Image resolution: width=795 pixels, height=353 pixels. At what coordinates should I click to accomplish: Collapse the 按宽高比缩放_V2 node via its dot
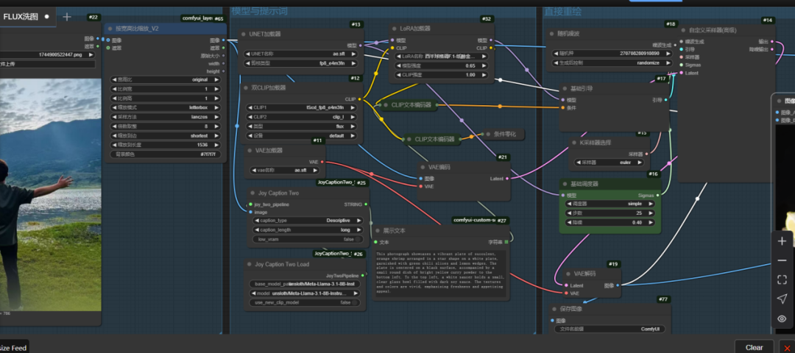(x=110, y=29)
